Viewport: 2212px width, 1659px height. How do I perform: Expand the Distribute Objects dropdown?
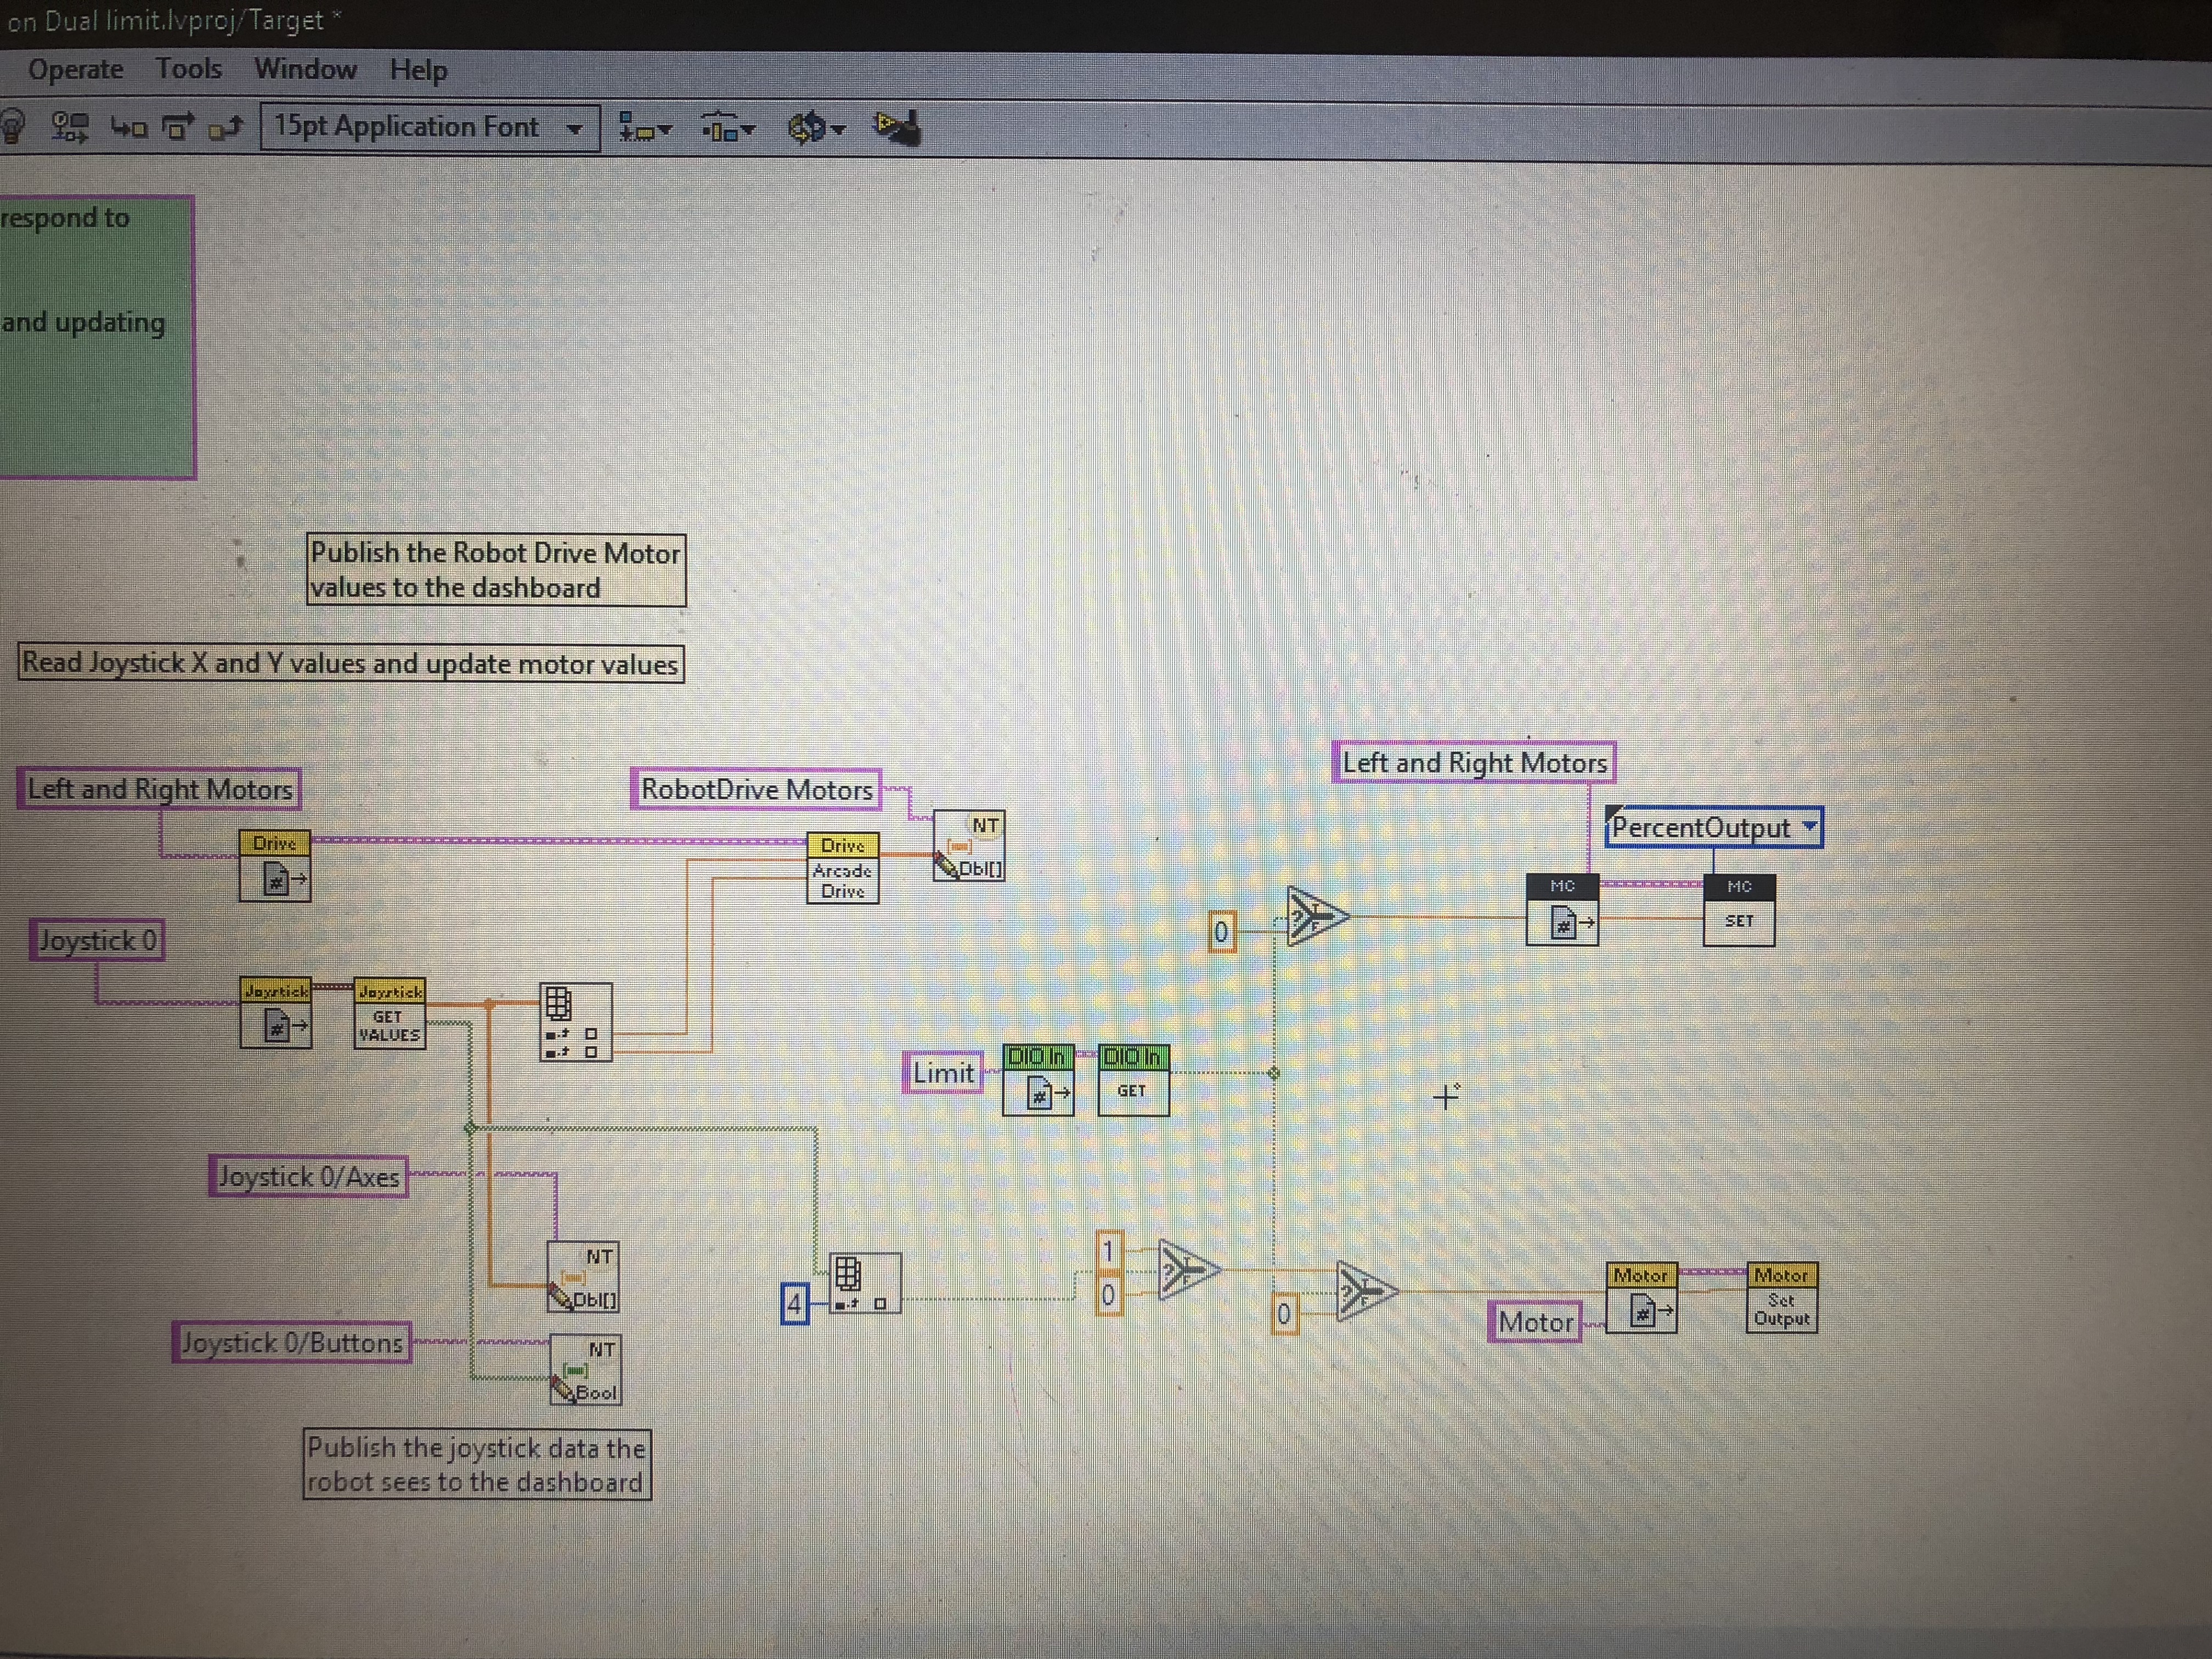coord(728,128)
